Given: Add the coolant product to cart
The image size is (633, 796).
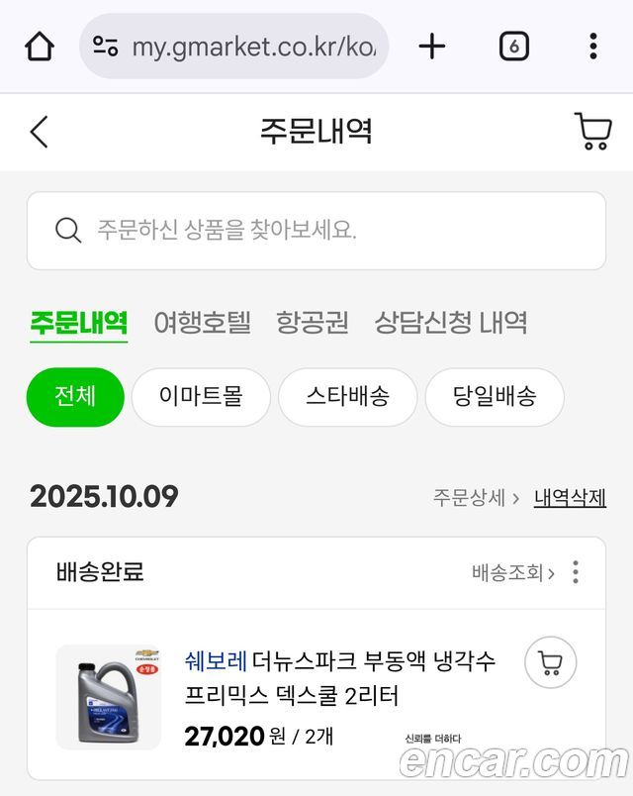Looking at the screenshot, I should coord(550,662).
